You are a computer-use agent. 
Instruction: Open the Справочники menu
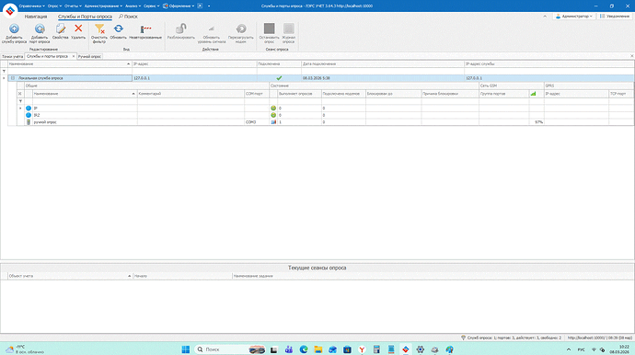[31, 6]
